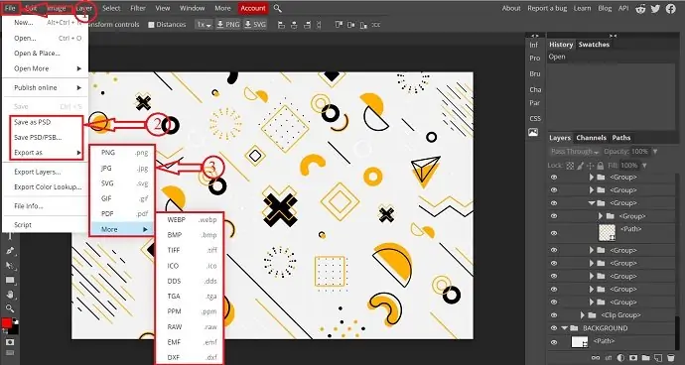Open the Twitter link icon
Viewport: 685px width, 365px height.
[x=655, y=8]
